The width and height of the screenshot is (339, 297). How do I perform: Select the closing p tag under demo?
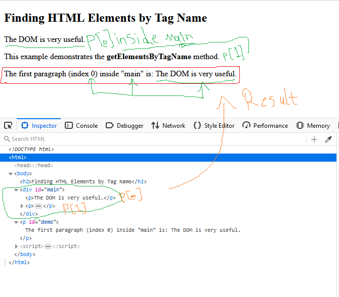pos(26,238)
